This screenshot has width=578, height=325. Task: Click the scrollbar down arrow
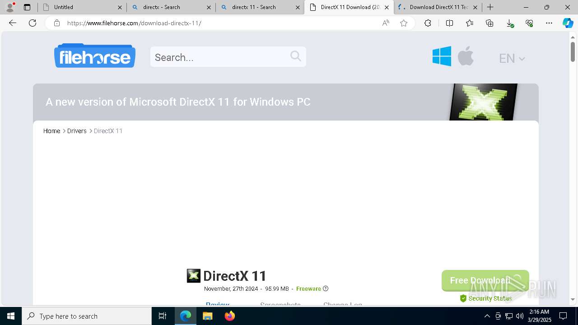[573, 299]
